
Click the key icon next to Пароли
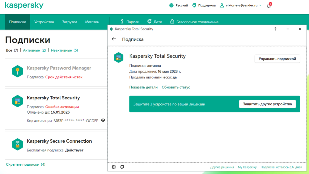coord(122,22)
